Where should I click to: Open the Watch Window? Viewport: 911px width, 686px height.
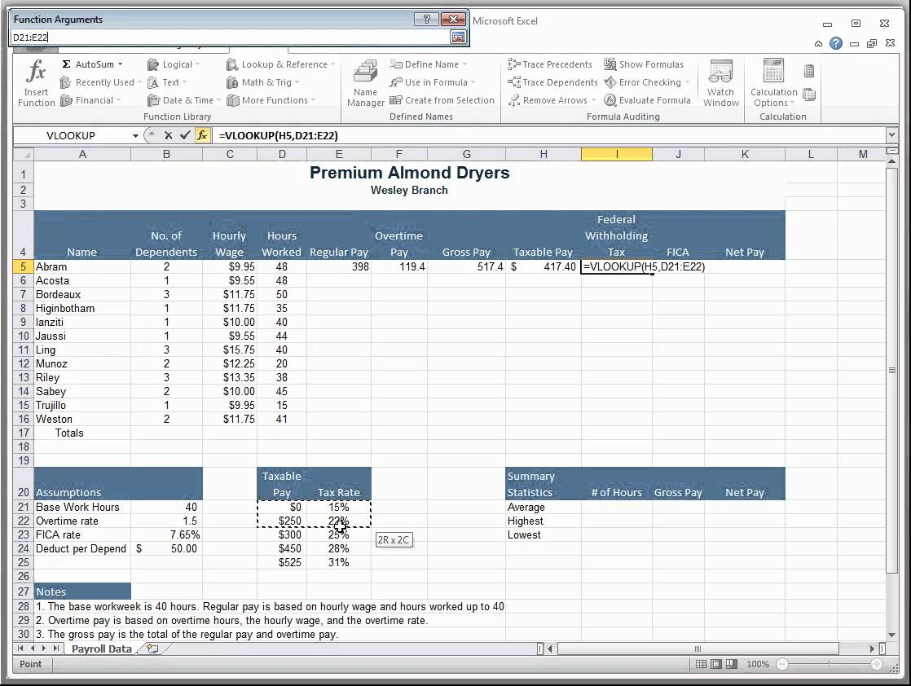tap(720, 82)
